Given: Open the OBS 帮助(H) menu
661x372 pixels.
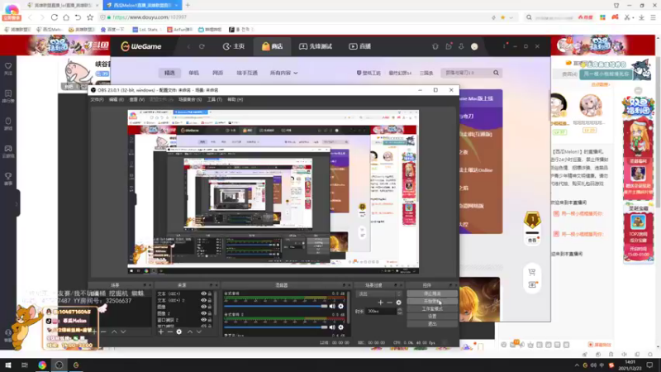Looking at the screenshot, I should (x=235, y=99).
